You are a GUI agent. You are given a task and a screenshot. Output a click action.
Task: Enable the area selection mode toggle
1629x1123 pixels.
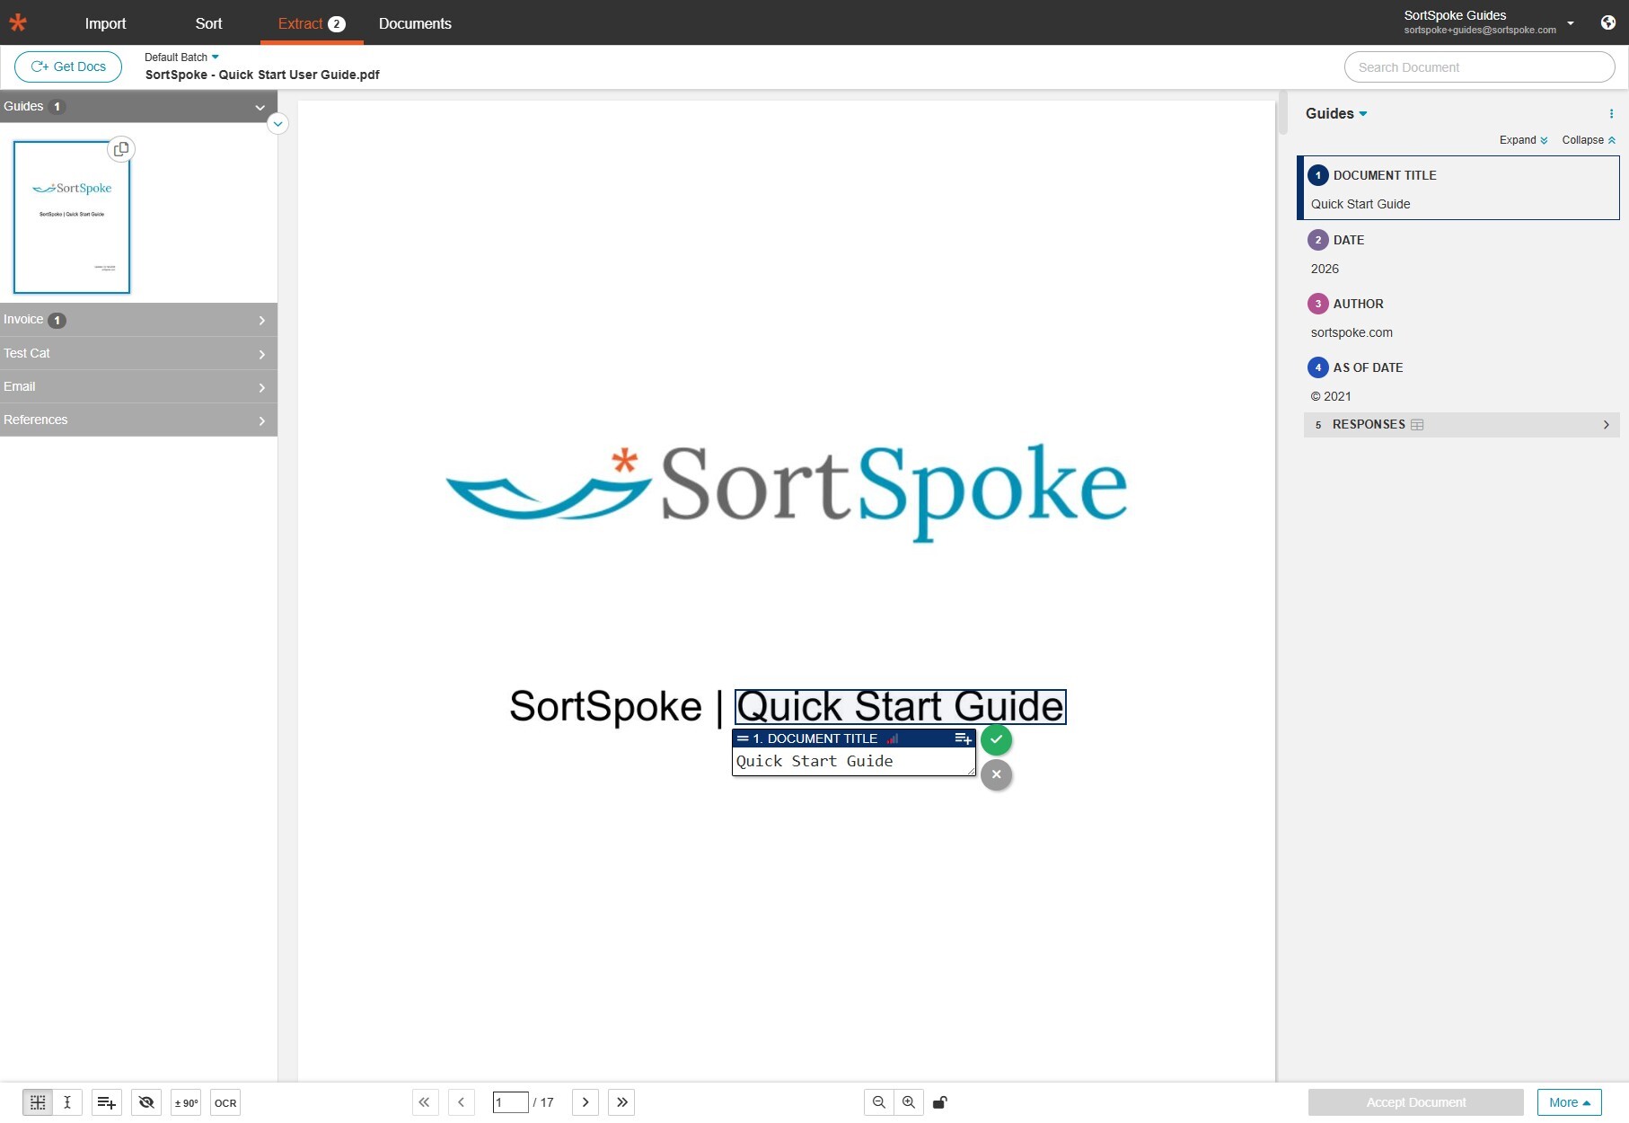pos(37,1102)
